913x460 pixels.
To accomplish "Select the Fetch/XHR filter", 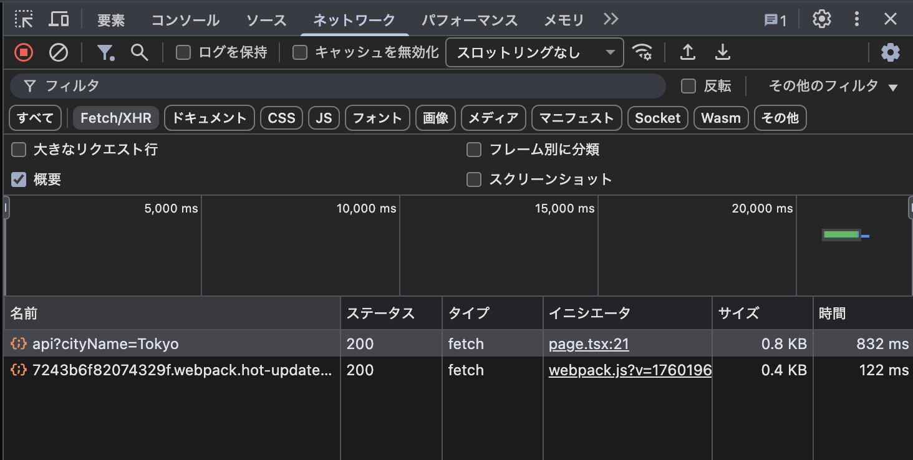I will pyautogui.click(x=115, y=118).
